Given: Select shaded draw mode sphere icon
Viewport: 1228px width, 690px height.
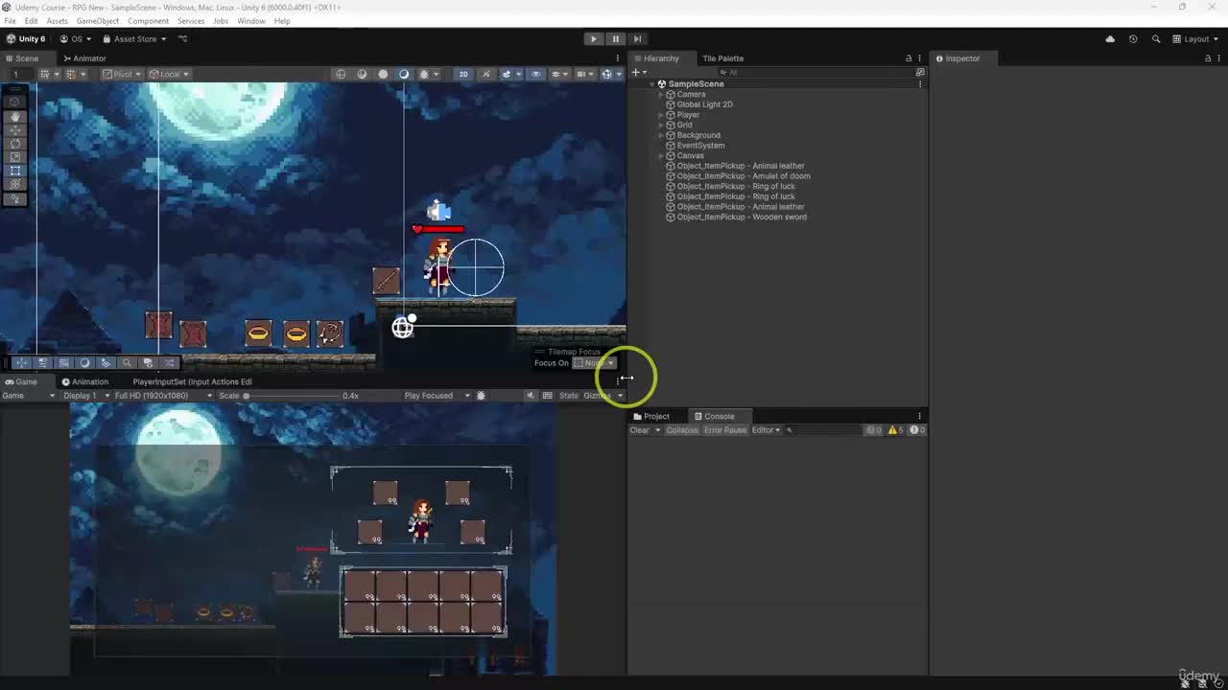Looking at the screenshot, I should click(x=404, y=74).
